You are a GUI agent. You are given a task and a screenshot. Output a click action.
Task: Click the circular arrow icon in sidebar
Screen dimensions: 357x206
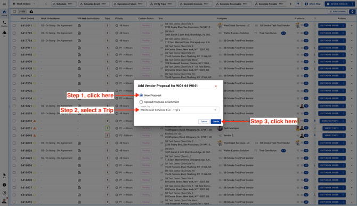[4, 193]
